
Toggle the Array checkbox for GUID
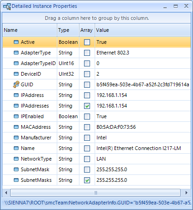[x=87, y=84]
